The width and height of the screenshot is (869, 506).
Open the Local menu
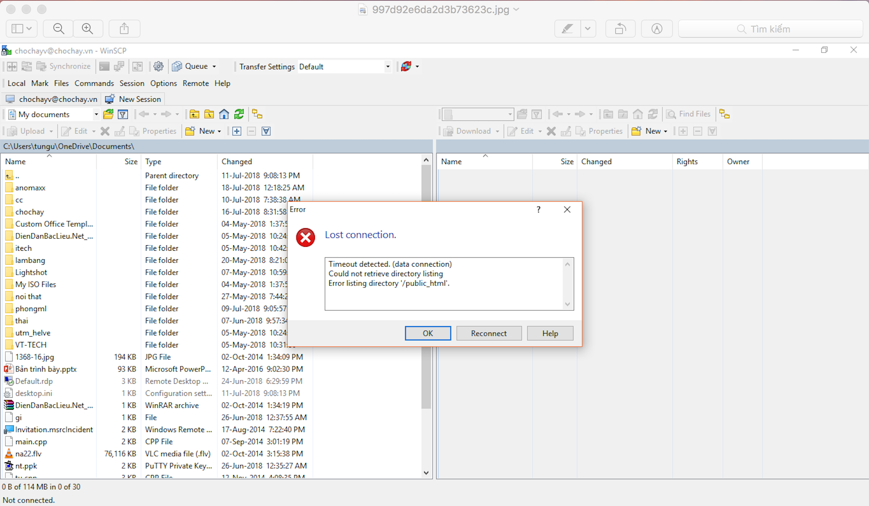pos(16,83)
